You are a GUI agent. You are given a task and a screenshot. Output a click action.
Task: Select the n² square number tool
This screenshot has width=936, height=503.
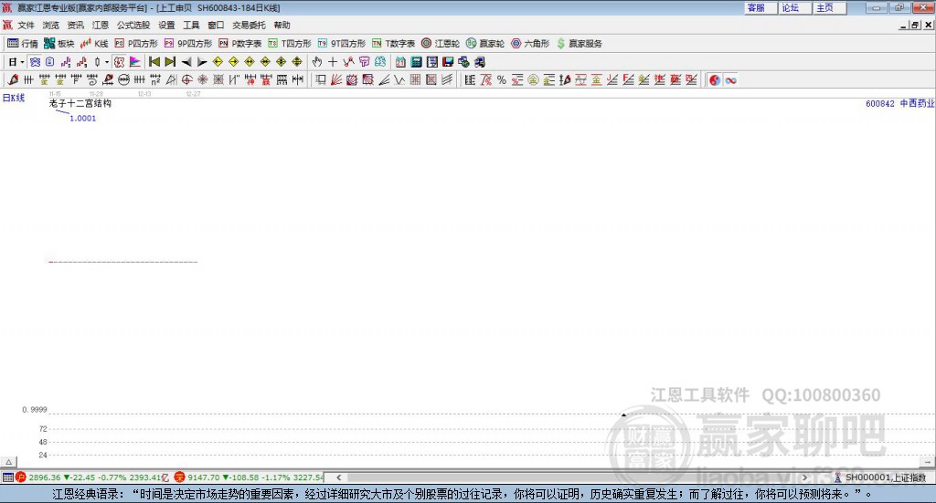pyautogui.click(x=155, y=79)
